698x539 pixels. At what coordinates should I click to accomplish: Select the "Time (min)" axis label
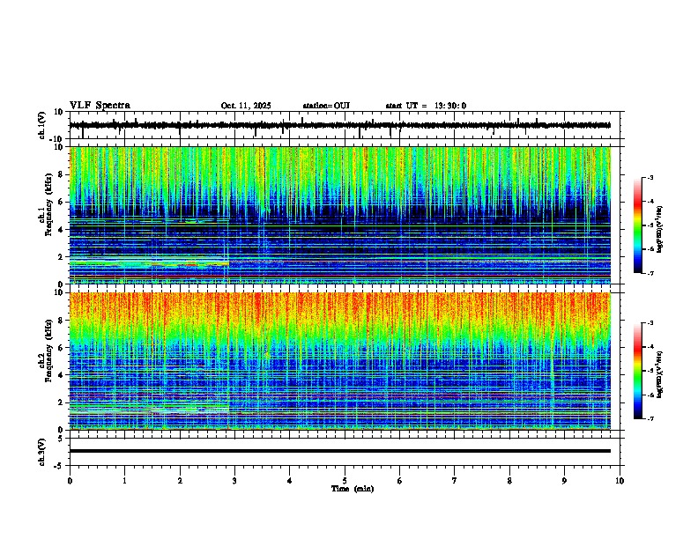pos(353,489)
